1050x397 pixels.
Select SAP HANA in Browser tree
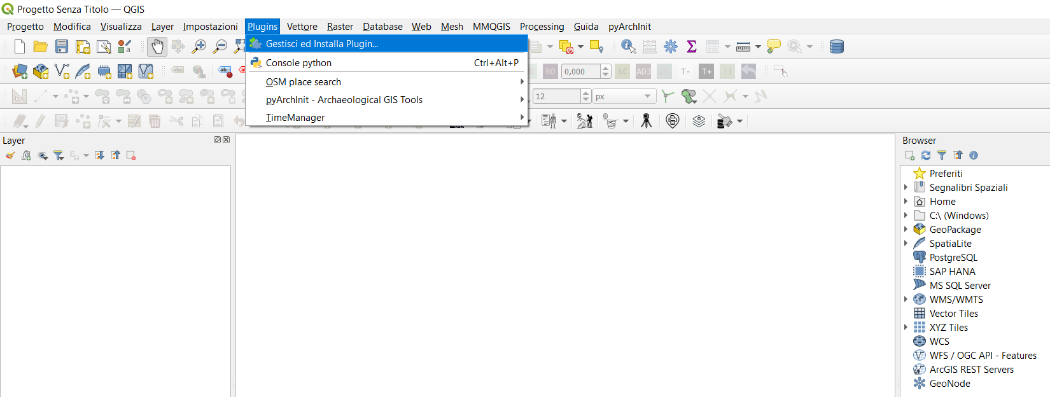pyautogui.click(x=952, y=271)
